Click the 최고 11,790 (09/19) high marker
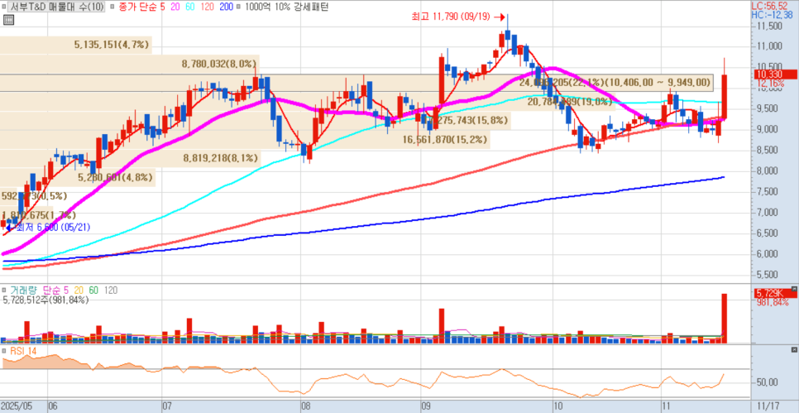The width and height of the screenshot is (799, 413). pyautogui.click(x=458, y=17)
